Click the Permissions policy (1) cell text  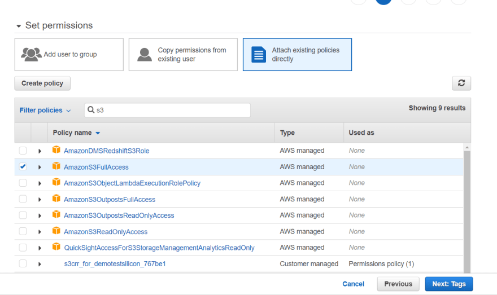pos(381,263)
